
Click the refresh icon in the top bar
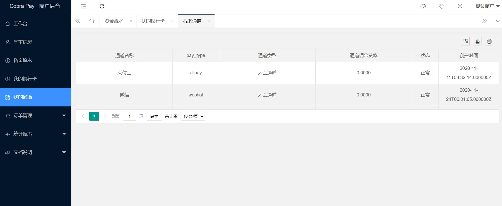102,6
